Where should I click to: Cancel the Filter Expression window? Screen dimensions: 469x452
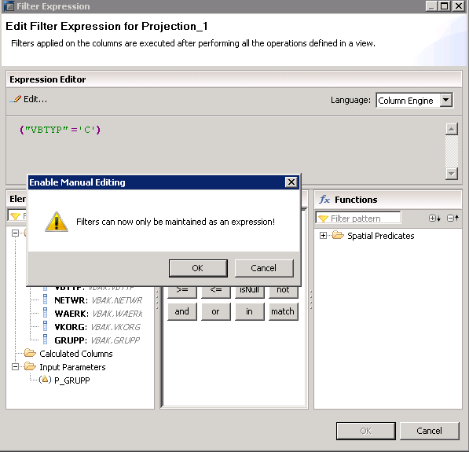(x=429, y=431)
